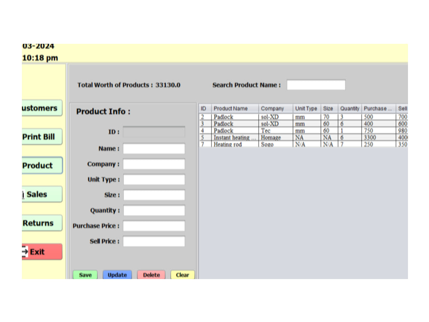Click the Company input field
Viewport: 429px width, 322px height.
pyautogui.click(x=154, y=164)
